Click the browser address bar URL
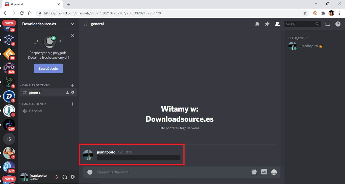Screen dimensions: 345x184 (x=102, y=13)
